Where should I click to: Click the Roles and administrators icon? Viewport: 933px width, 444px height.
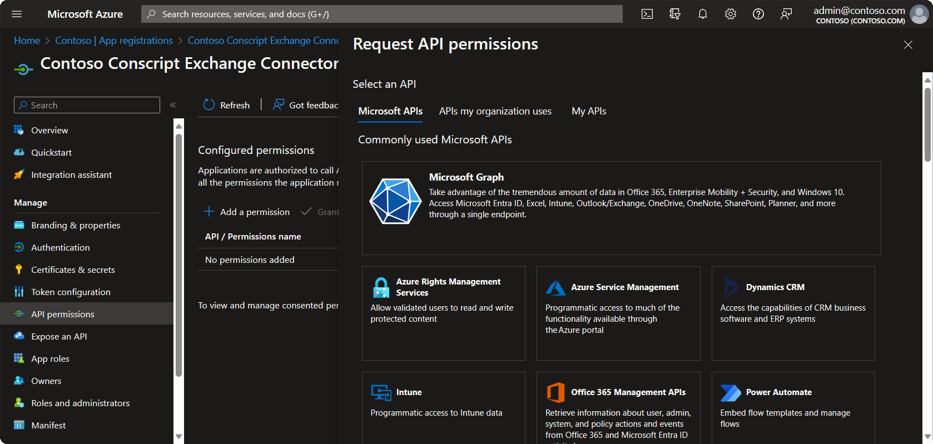point(19,403)
